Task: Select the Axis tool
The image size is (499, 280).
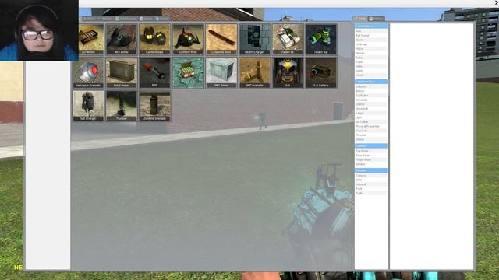Action: pyautogui.click(x=371, y=31)
